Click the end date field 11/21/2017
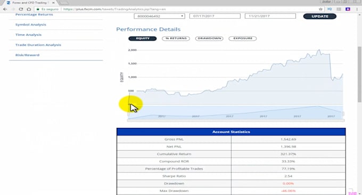 [270, 16]
